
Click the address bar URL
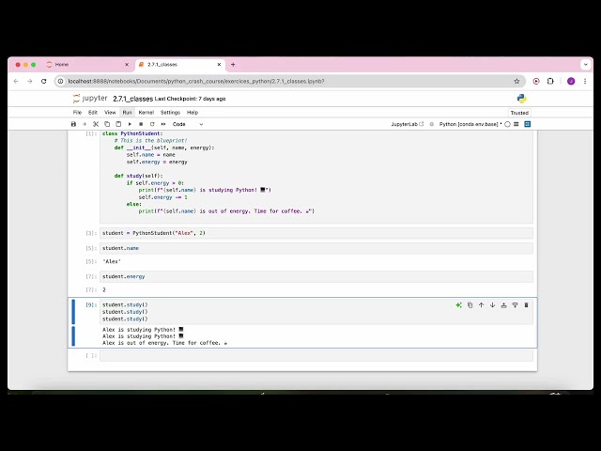(196, 82)
